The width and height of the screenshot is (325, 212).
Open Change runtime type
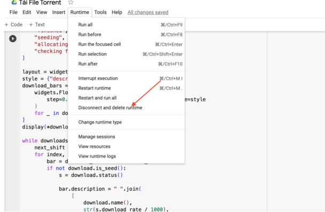coord(126,122)
